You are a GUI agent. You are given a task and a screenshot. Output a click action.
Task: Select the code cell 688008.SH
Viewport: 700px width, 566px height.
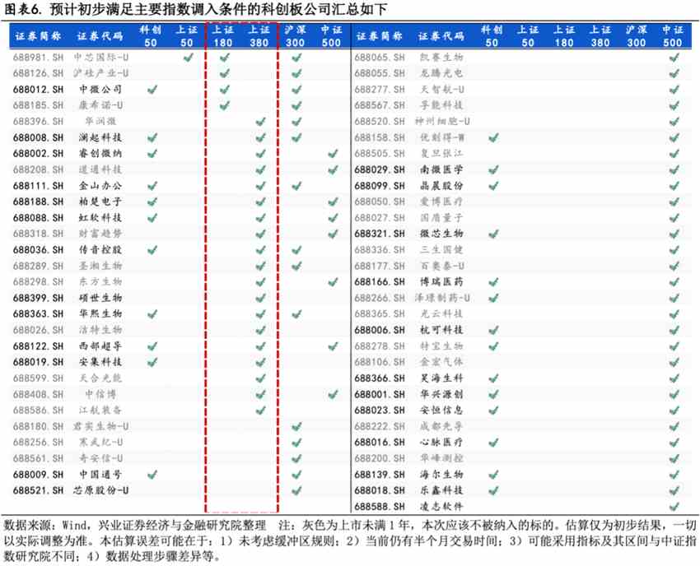click(39, 137)
